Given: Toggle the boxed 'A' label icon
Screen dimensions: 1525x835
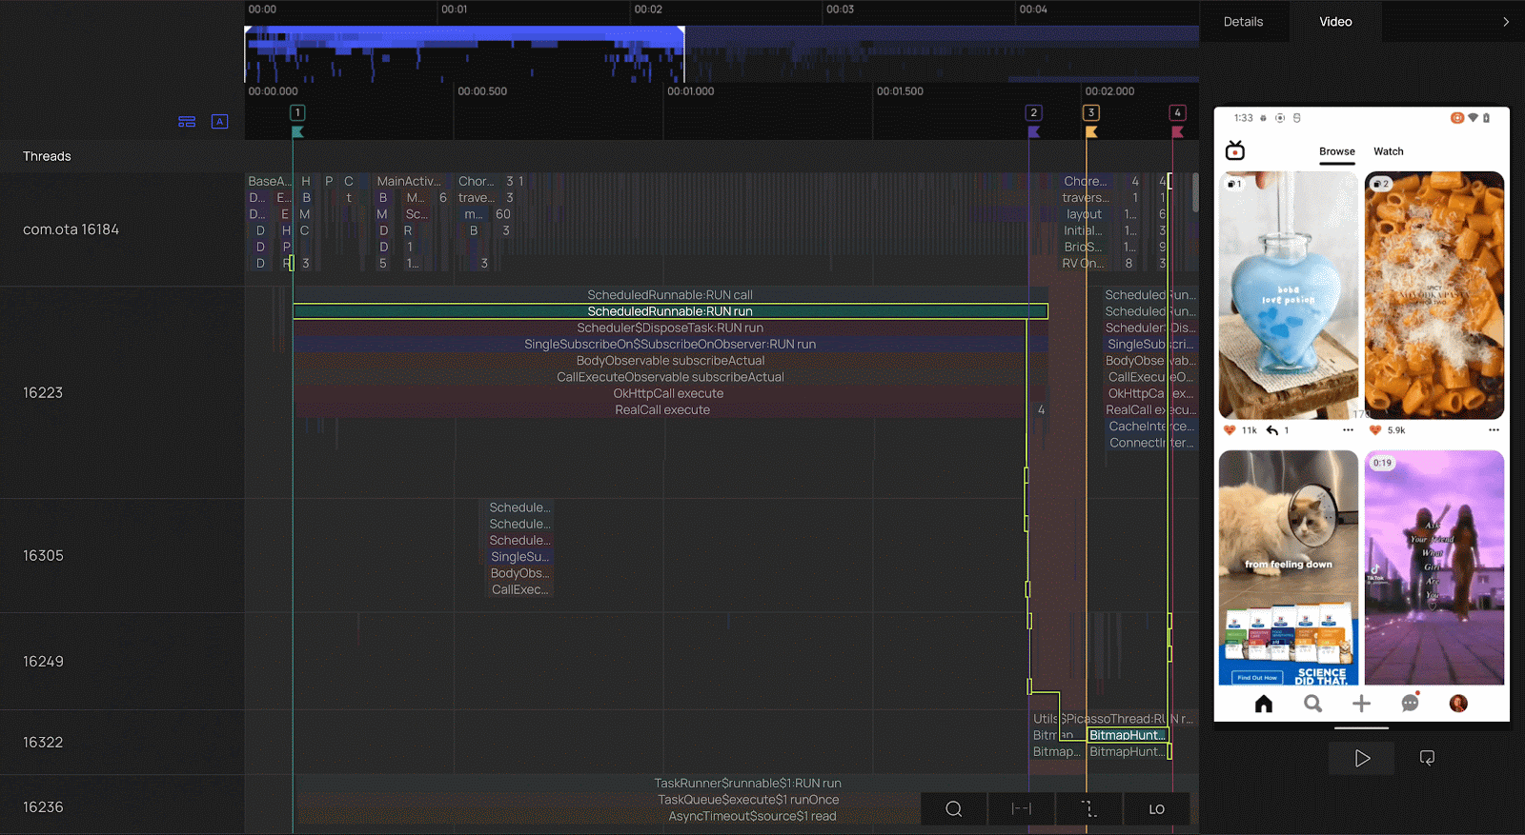Looking at the screenshot, I should 219,122.
